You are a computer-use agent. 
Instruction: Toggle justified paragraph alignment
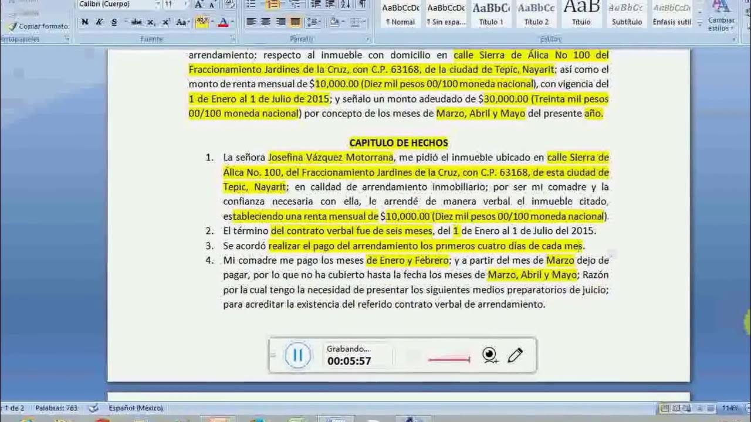(x=295, y=22)
